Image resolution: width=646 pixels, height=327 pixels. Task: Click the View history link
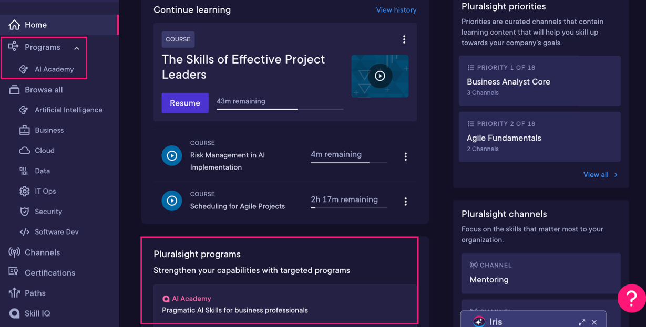pyautogui.click(x=396, y=10)
